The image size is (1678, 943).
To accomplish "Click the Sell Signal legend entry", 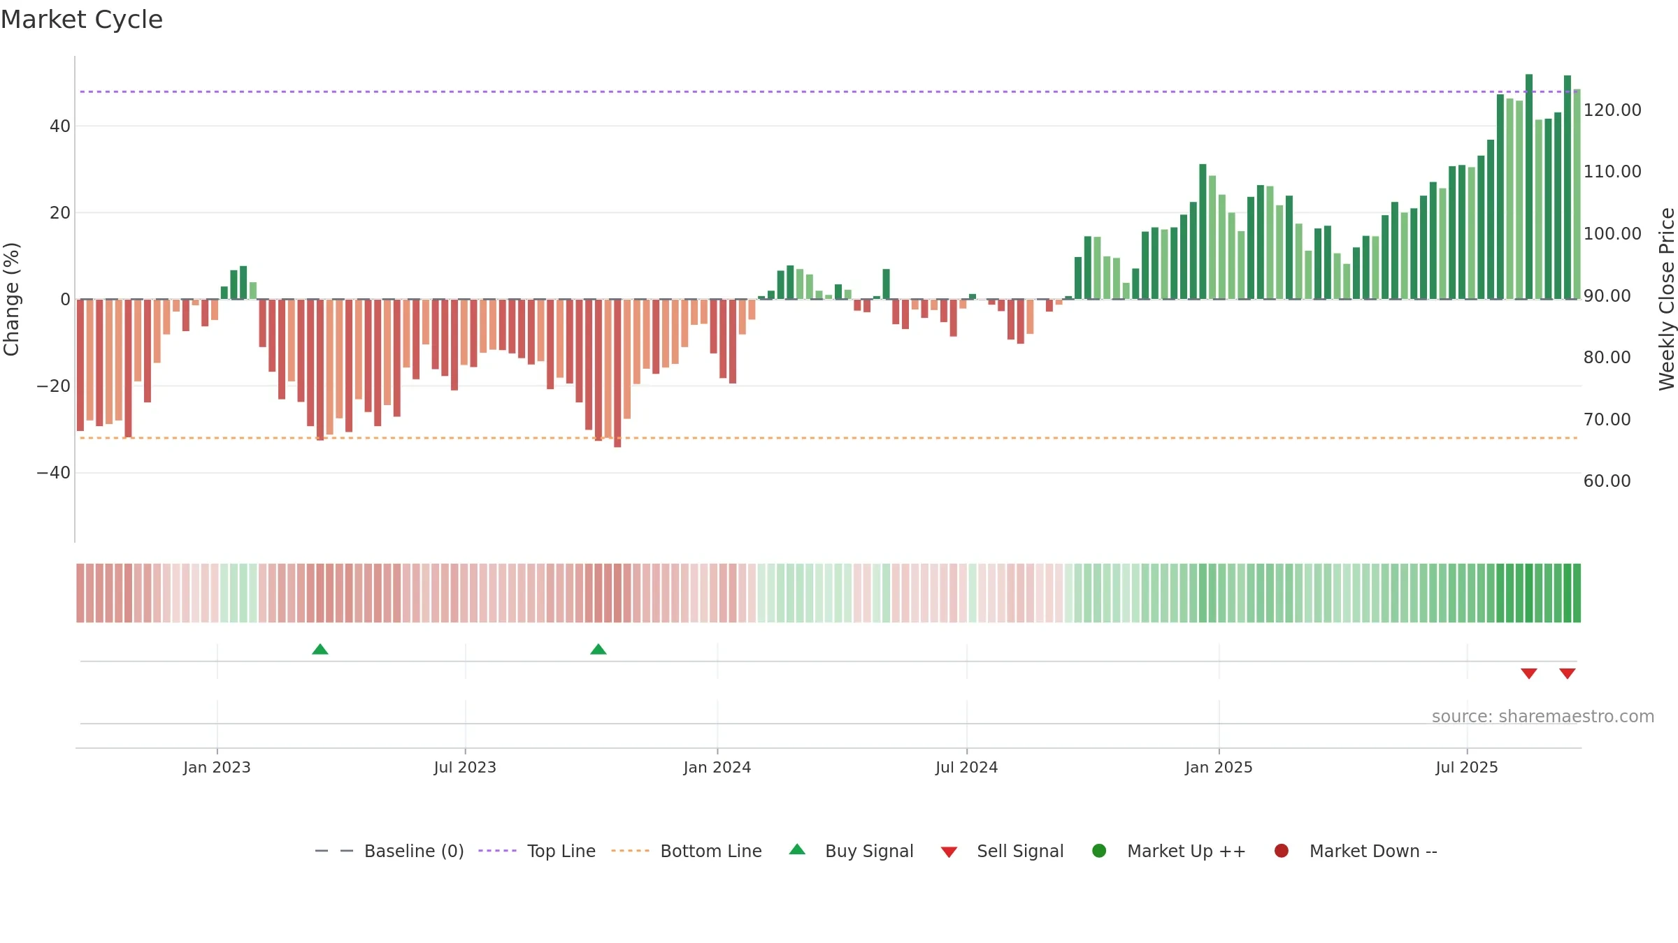I will pos(1002,851).
